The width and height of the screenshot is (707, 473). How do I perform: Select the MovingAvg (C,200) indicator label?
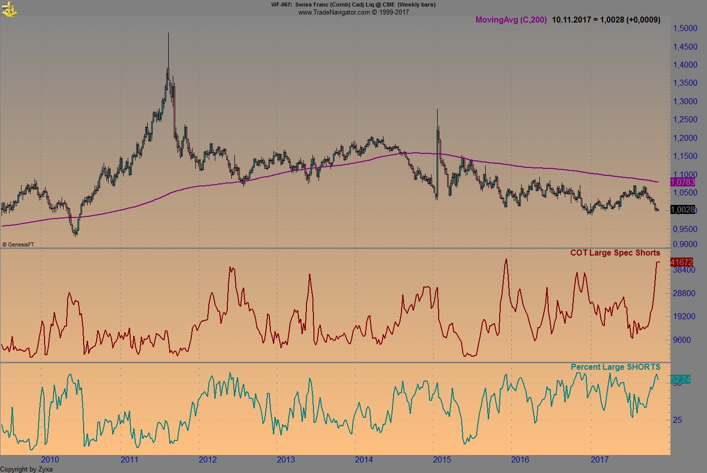point(511,20)
